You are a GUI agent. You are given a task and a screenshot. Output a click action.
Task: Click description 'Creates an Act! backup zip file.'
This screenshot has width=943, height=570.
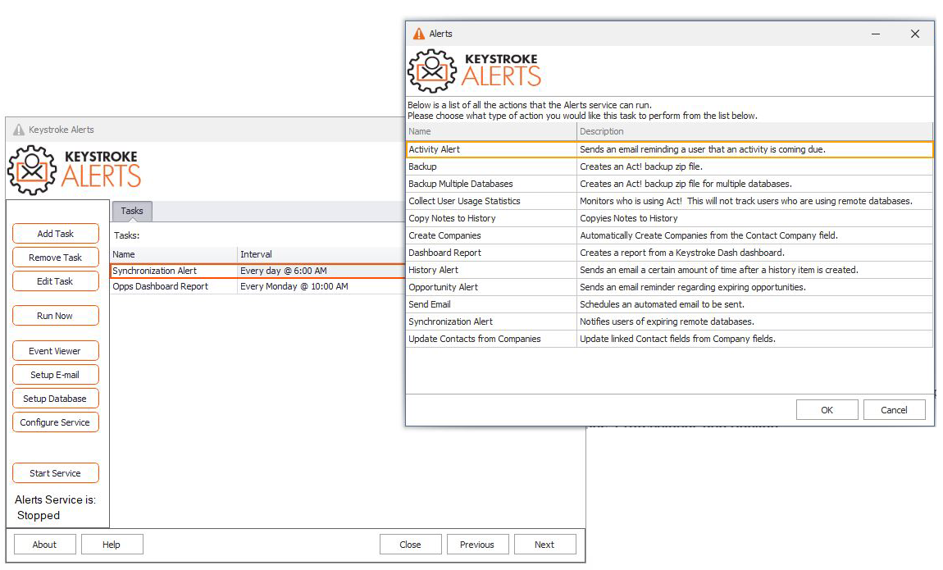pos(641,166)
